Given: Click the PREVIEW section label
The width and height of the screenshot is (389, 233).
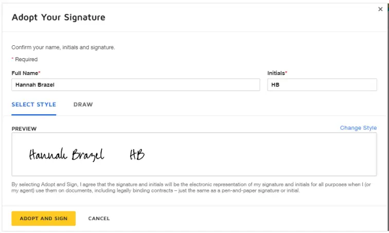Looking at the screenshot, I should point(24,129).
